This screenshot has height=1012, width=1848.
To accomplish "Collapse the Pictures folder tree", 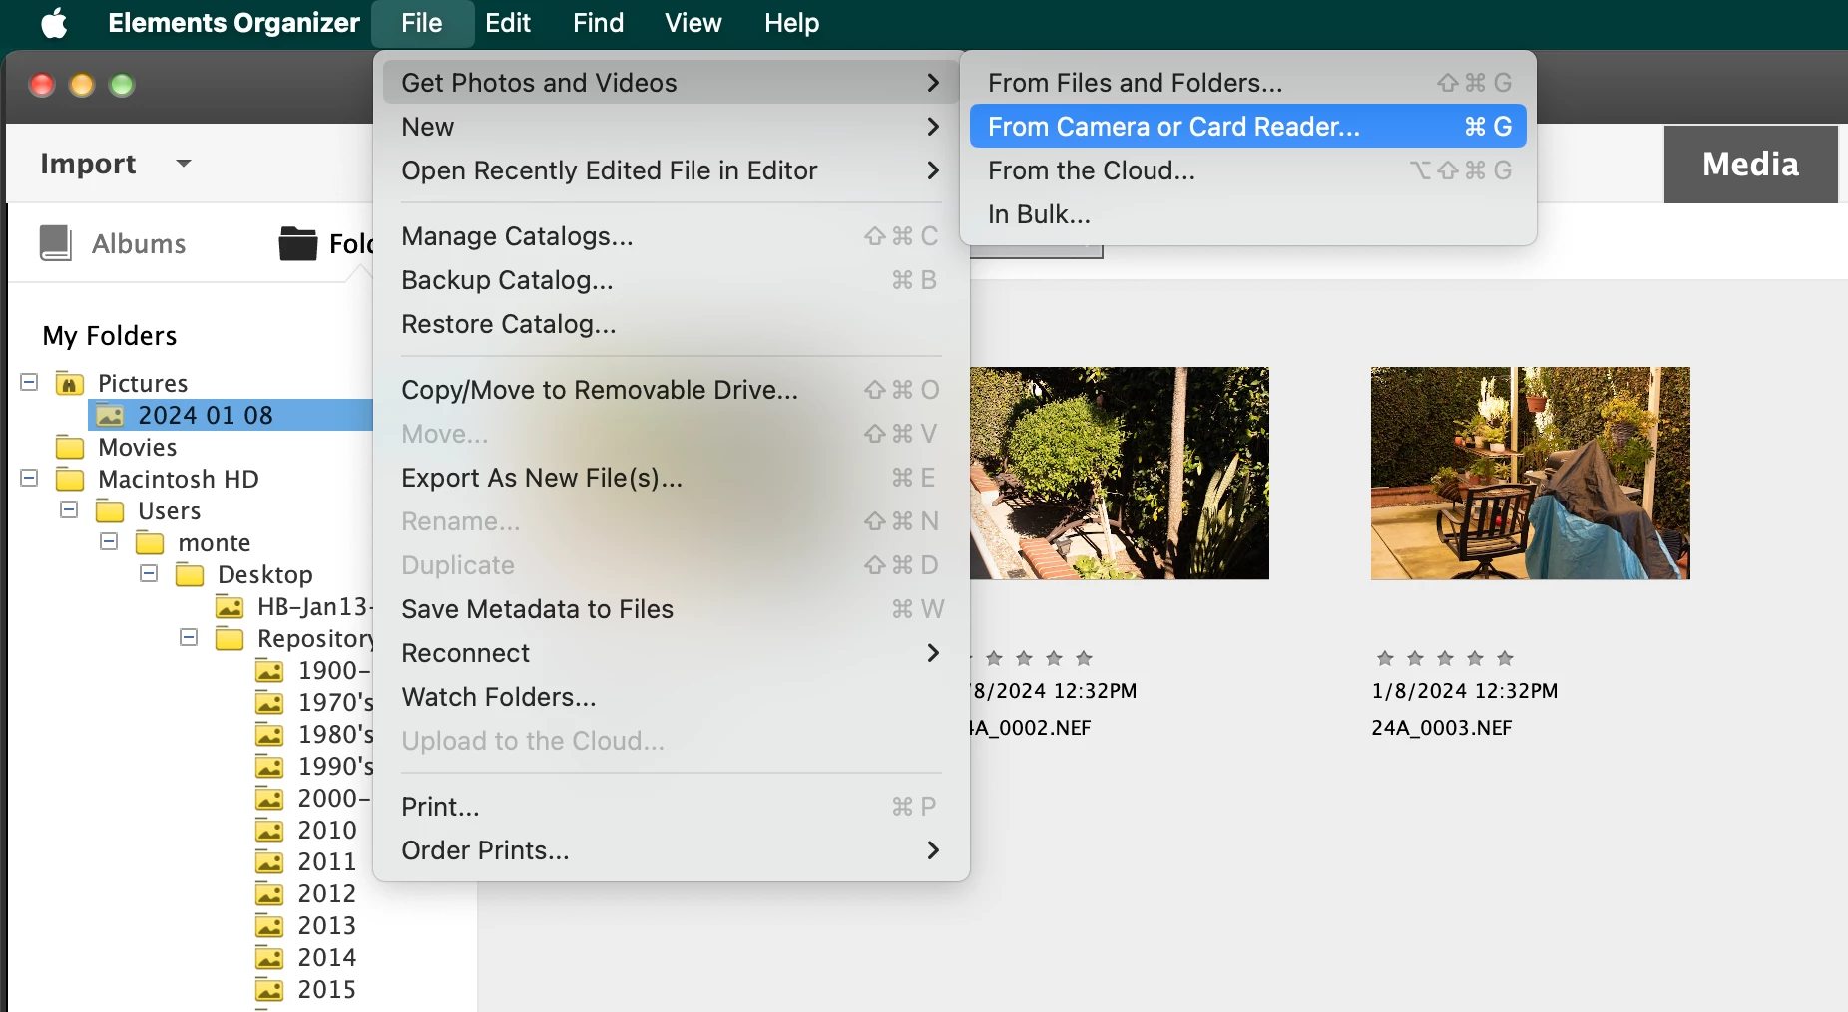I will click(30, 382).
